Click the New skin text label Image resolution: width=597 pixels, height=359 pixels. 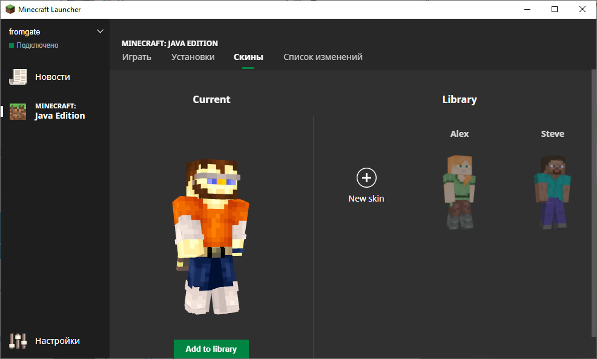click(366, 199)
